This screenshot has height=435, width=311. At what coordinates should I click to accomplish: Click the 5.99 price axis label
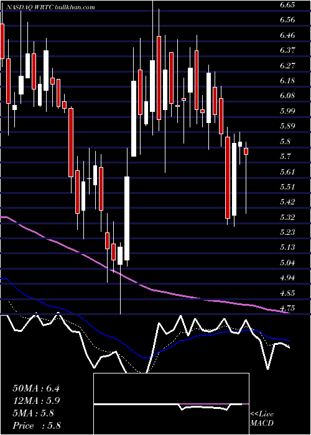coord(287,111)
